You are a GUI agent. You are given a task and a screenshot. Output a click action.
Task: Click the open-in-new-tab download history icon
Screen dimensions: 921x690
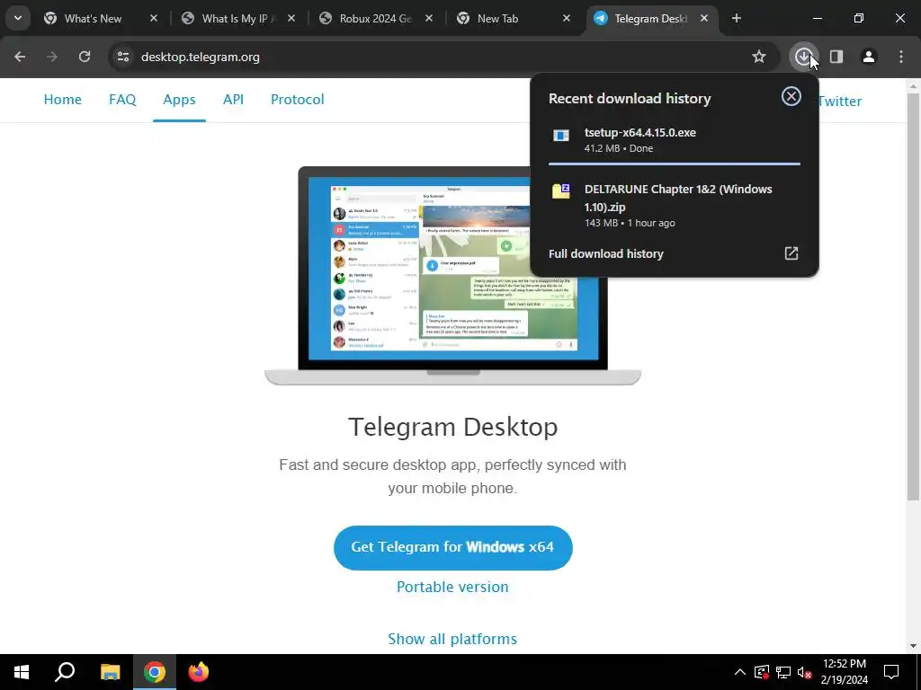[791, 252]
